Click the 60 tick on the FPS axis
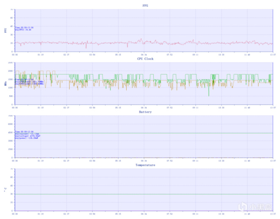Screen dimensions: 280x219 point(11,18)
